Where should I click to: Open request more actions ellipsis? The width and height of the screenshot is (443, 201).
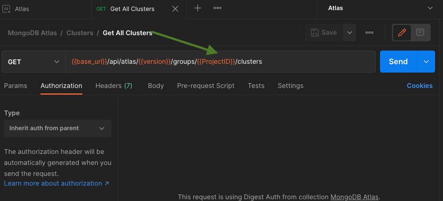369,33
